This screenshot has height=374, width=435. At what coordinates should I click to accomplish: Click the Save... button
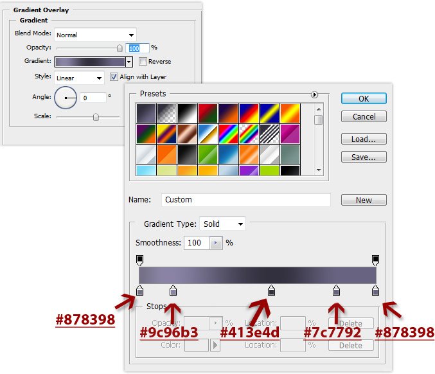[364, 157]
